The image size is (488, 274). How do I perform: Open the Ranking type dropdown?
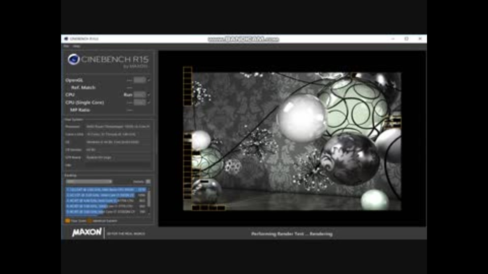coord(89,182)
